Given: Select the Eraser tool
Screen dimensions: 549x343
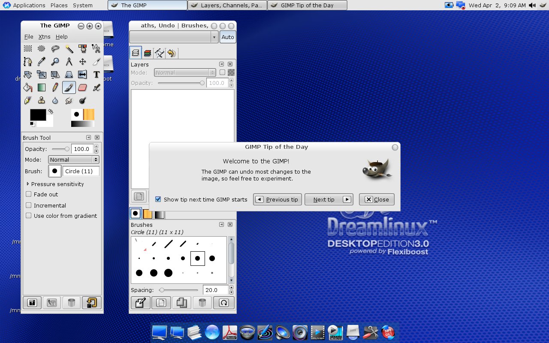Looking at the screenshot, I should [x=83, y=87].
